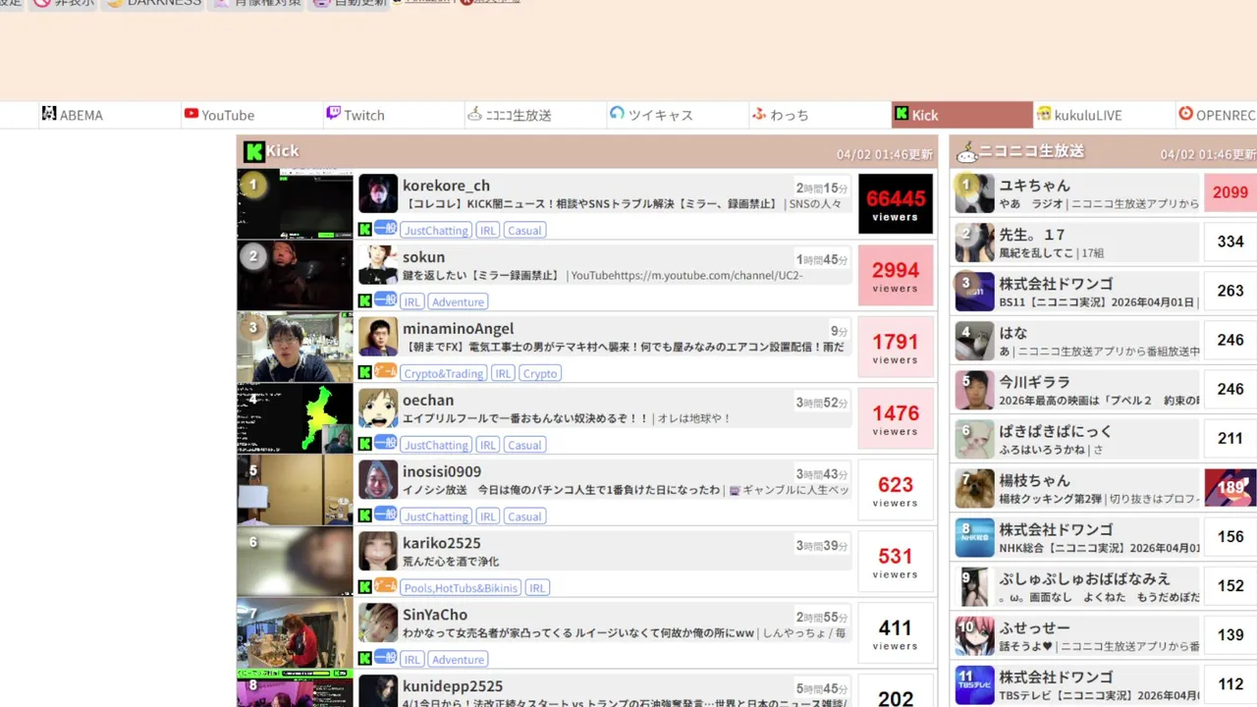Open 株式会社ドワンゴ BS11 broadcast row
This screenshot has width=1257, height=707.
(x=1106, y=292)
